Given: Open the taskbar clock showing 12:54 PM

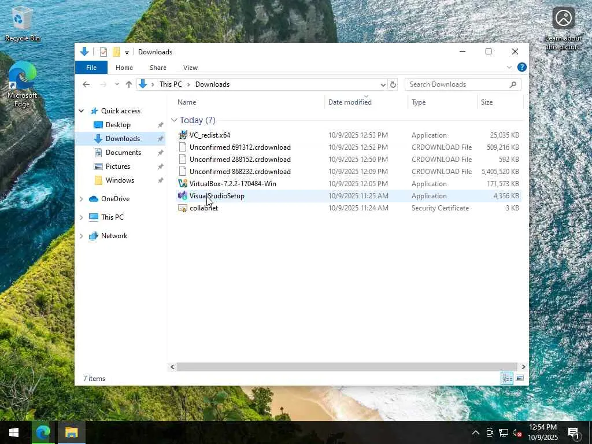Looking at the screenshot, I should pos(542,432).
